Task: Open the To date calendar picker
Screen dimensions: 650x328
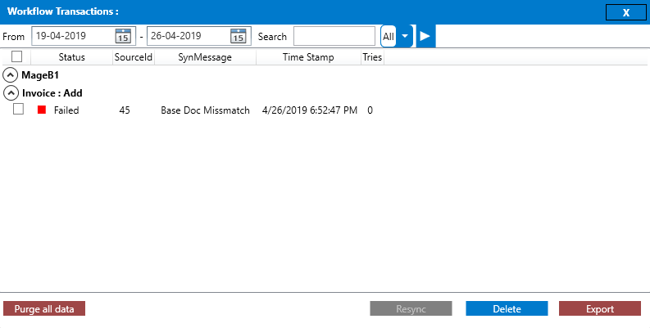Action: tap(238, 36)
